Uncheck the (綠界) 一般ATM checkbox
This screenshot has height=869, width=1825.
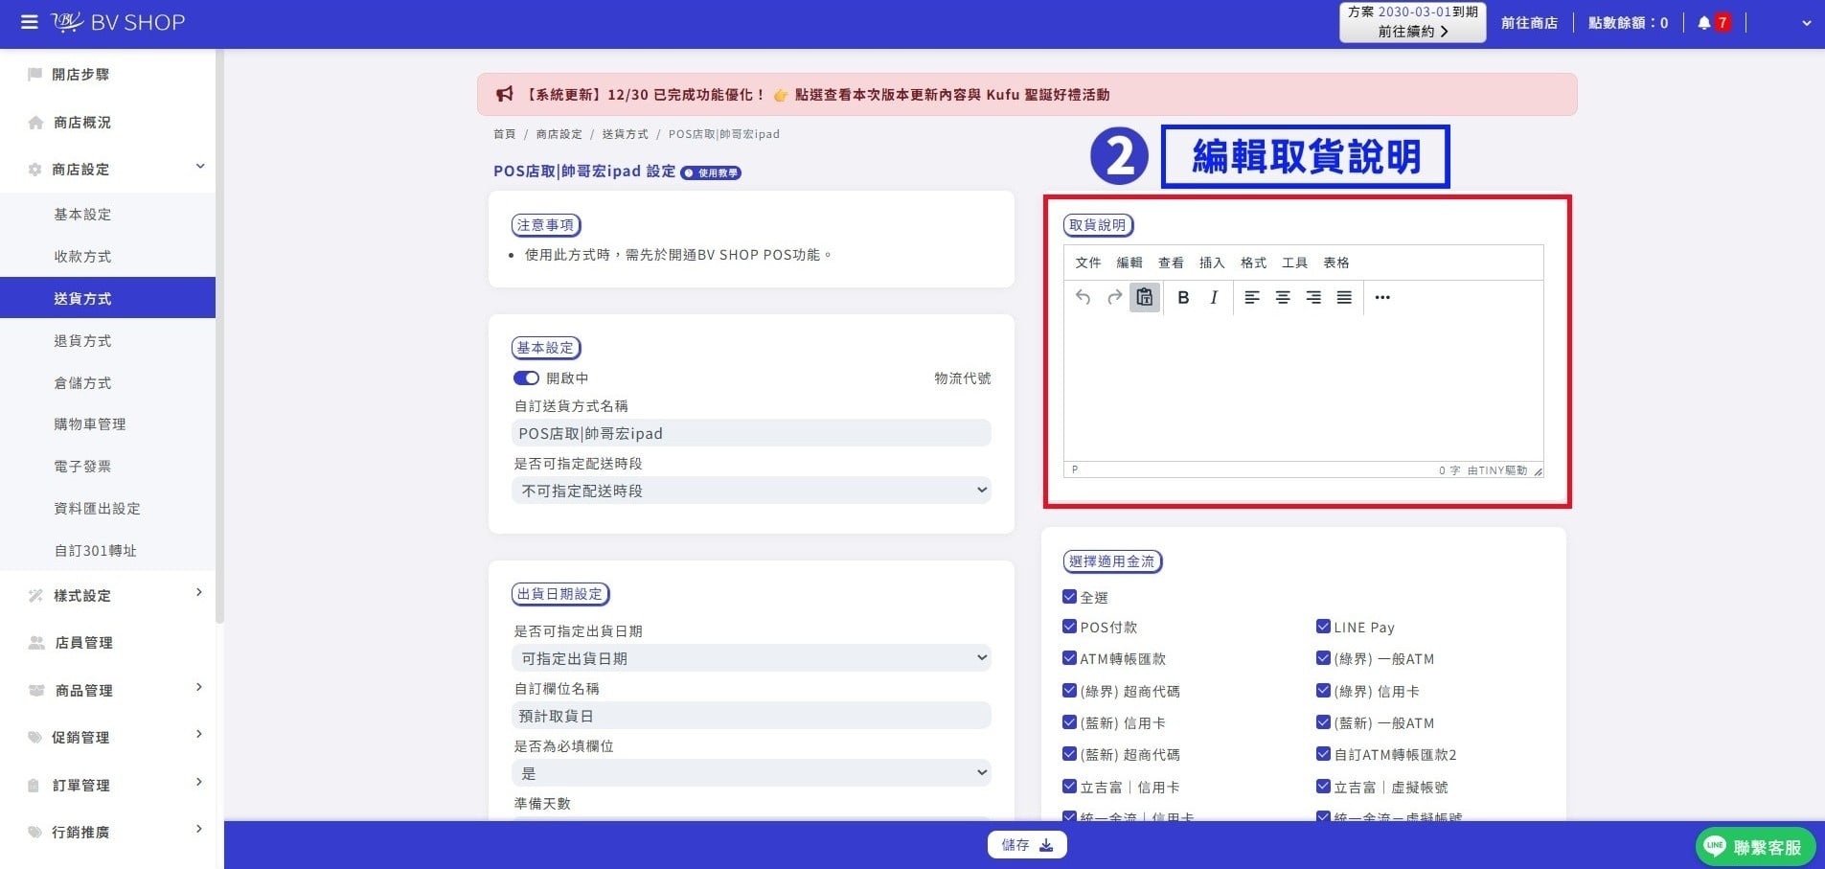point(1323,658)
